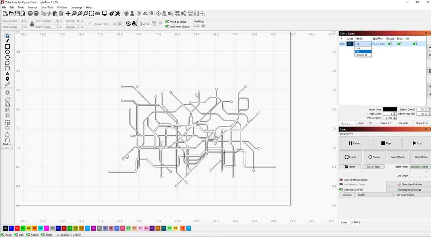This screenshot has height=237, width=431.
Task: Toggle Lock inner objects switch
Action: (x=167, y=27)
